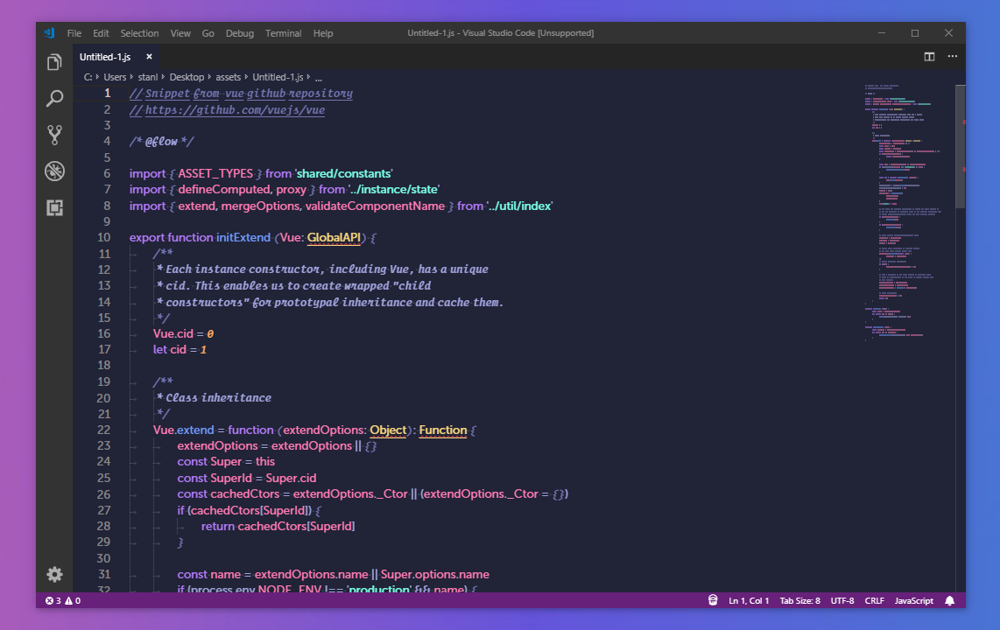This screenshot has width=1000, height=630.
Task: Click the Untitled-1.js breadcrumb segment
Action: click(278, 77)
